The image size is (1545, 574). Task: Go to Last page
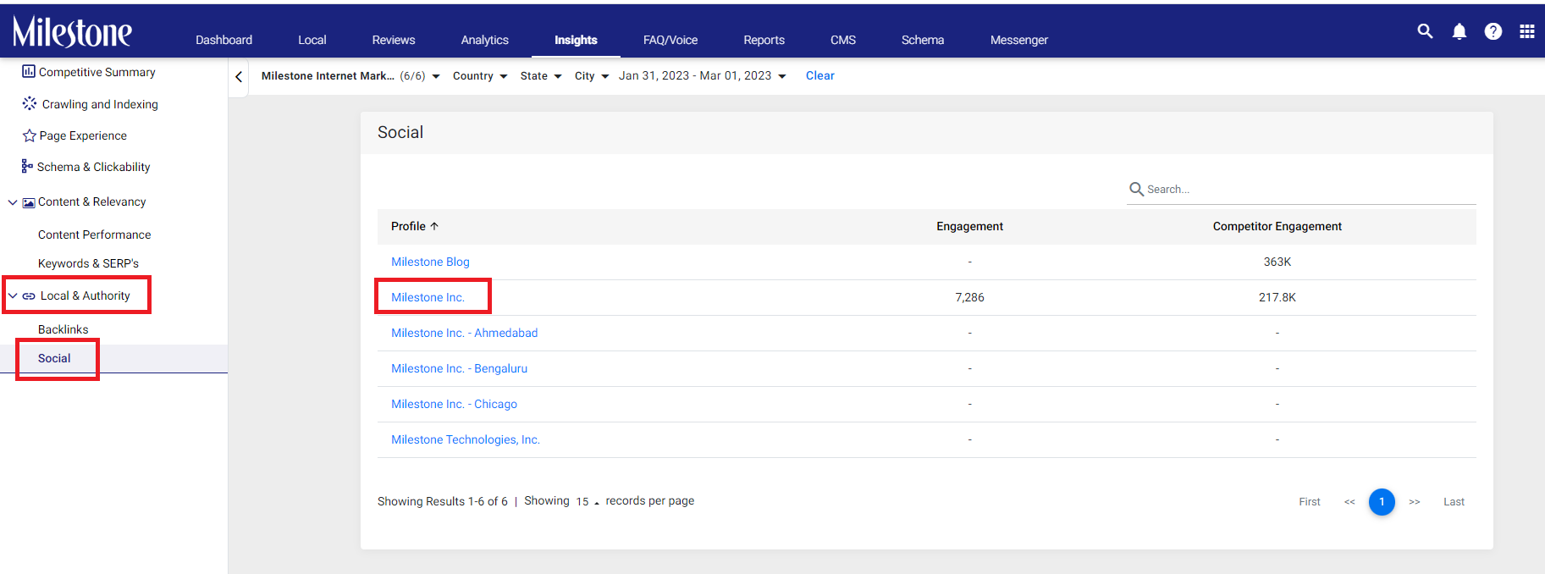1454,502
